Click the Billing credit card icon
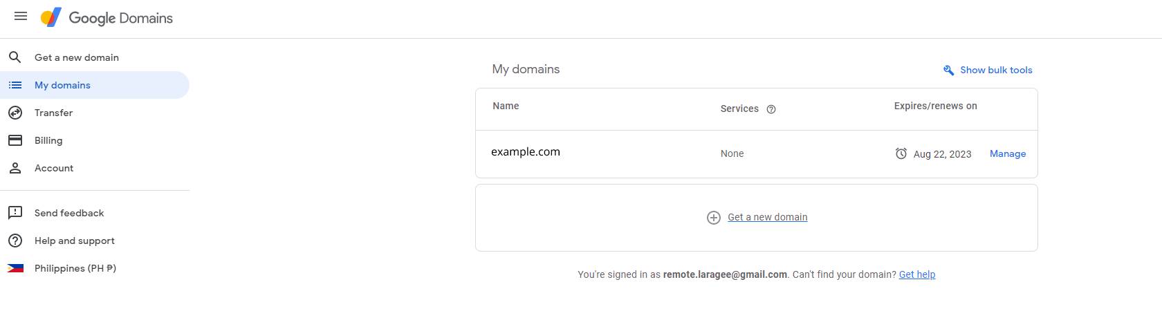Screen dimensions: 1162x329 pos(15,140)
